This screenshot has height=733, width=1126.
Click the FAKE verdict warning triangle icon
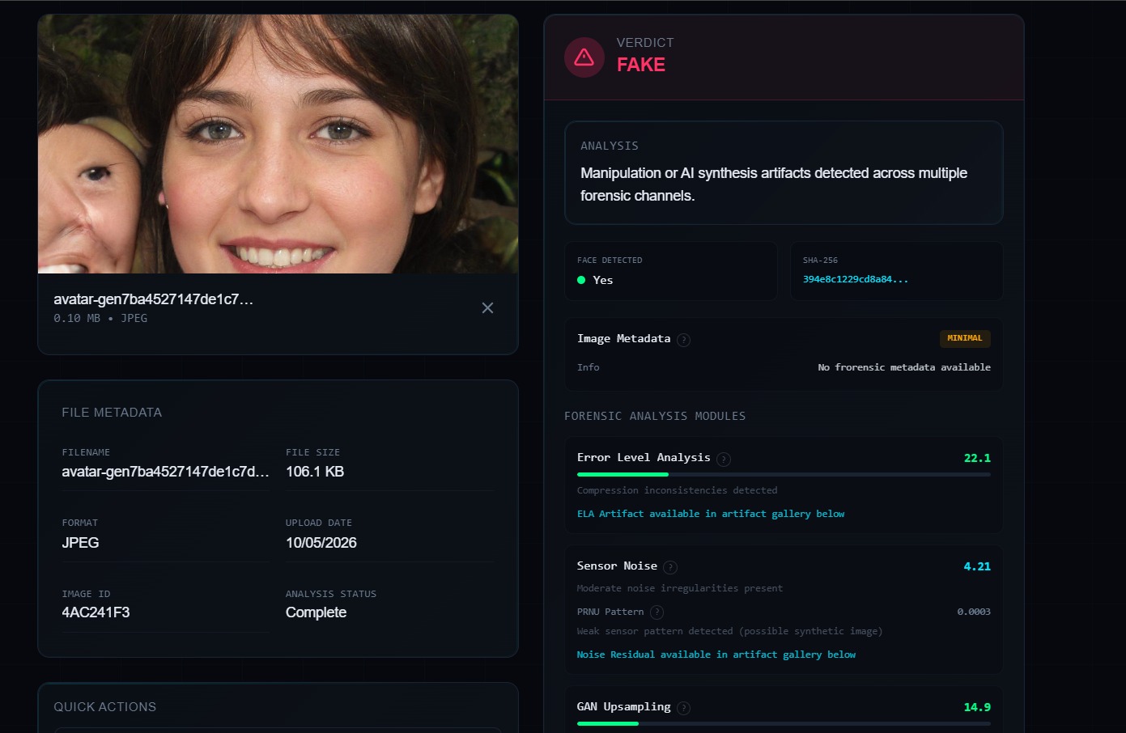point(584,57)
